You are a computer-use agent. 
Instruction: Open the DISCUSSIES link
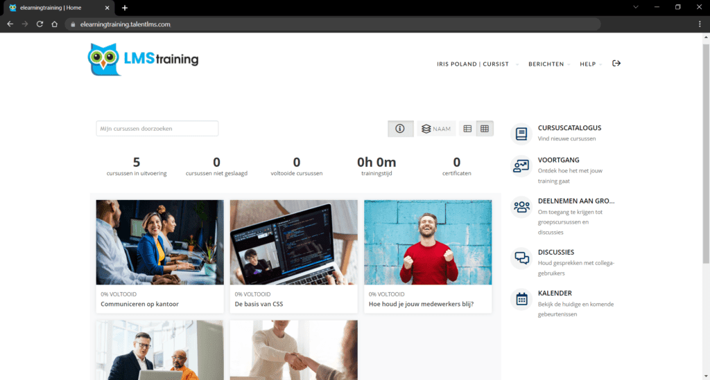click(555, 252)
